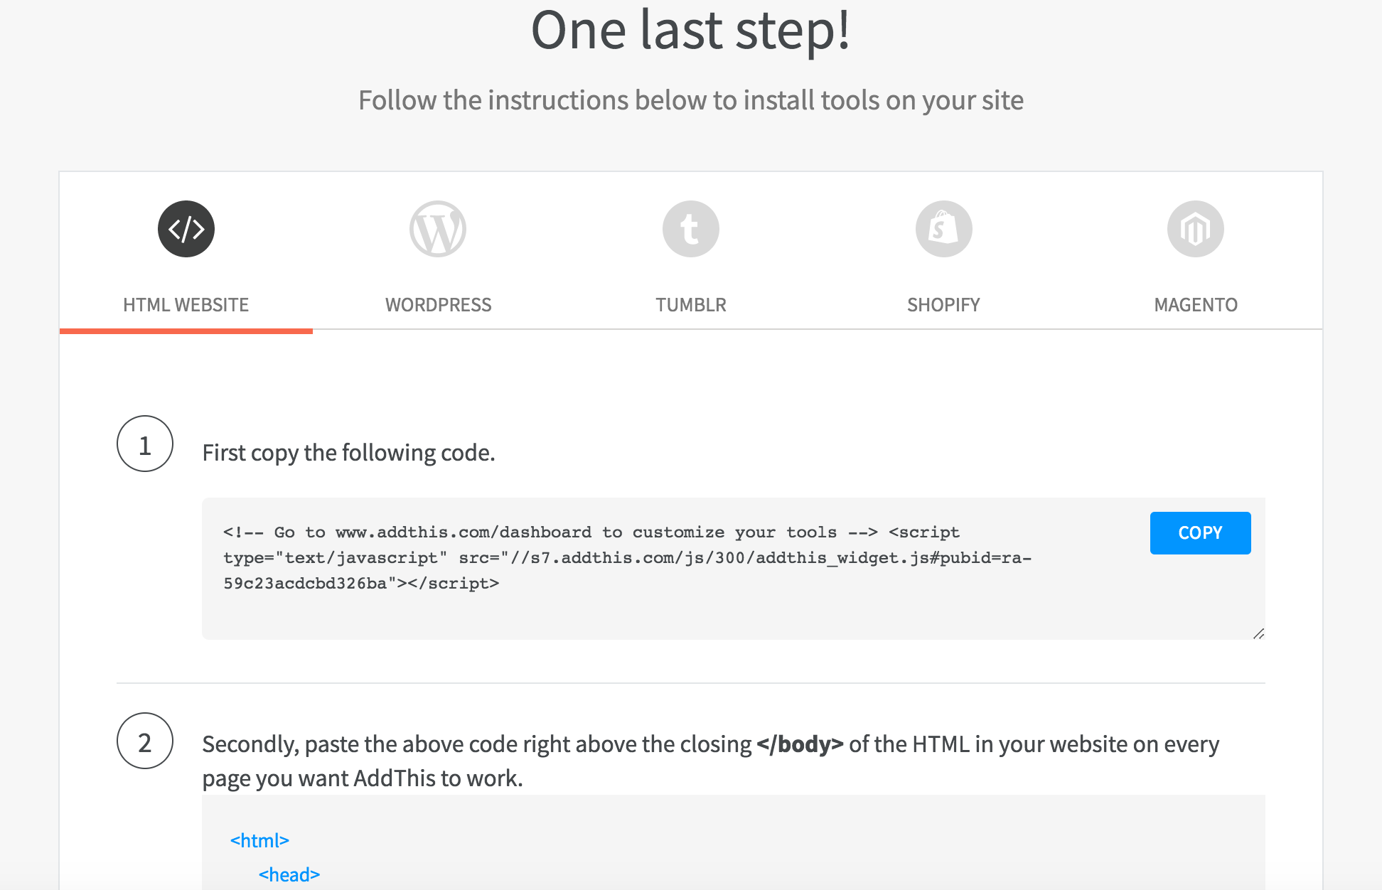Grab the code box resize handle
Viewport: 1382px width, 890px height.
click(x=1258, y=633)
